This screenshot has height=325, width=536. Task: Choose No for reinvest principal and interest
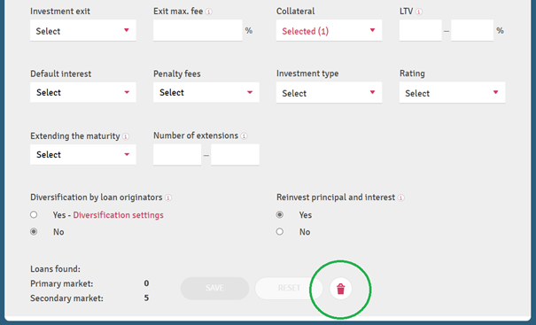[x=280, y=232]
